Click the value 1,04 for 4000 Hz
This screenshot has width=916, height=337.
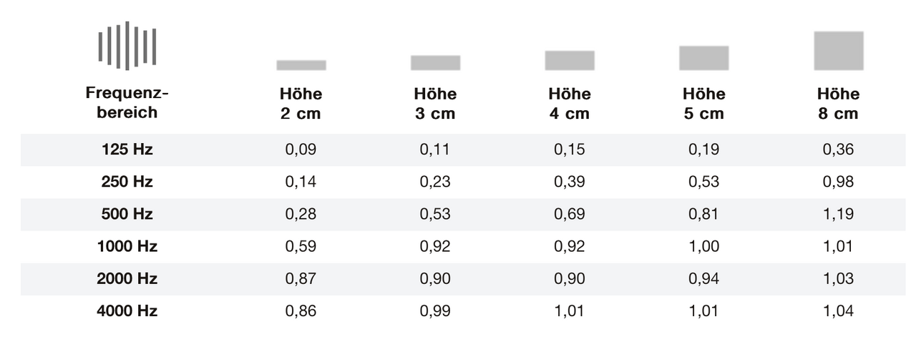(838, 311)
